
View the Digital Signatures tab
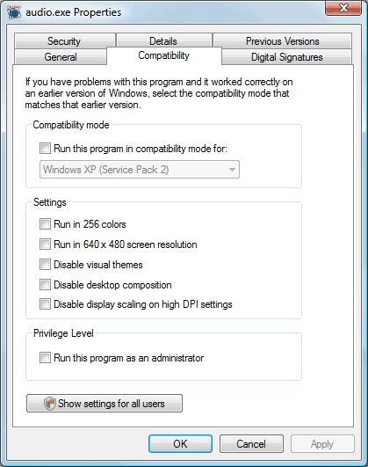pos(287,56)
